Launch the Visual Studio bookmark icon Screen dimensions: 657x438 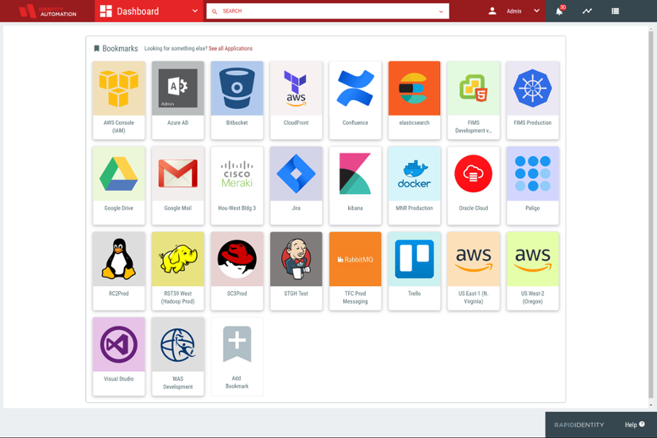click(118, 344)
